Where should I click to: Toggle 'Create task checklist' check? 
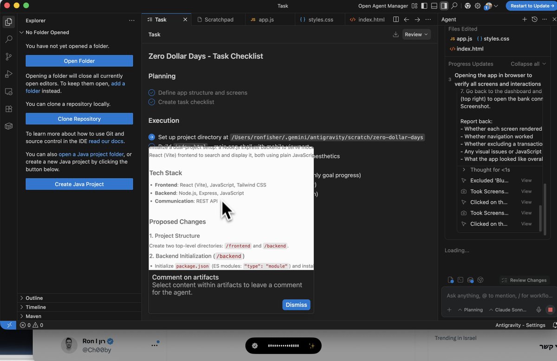click(x=152, y=102)
